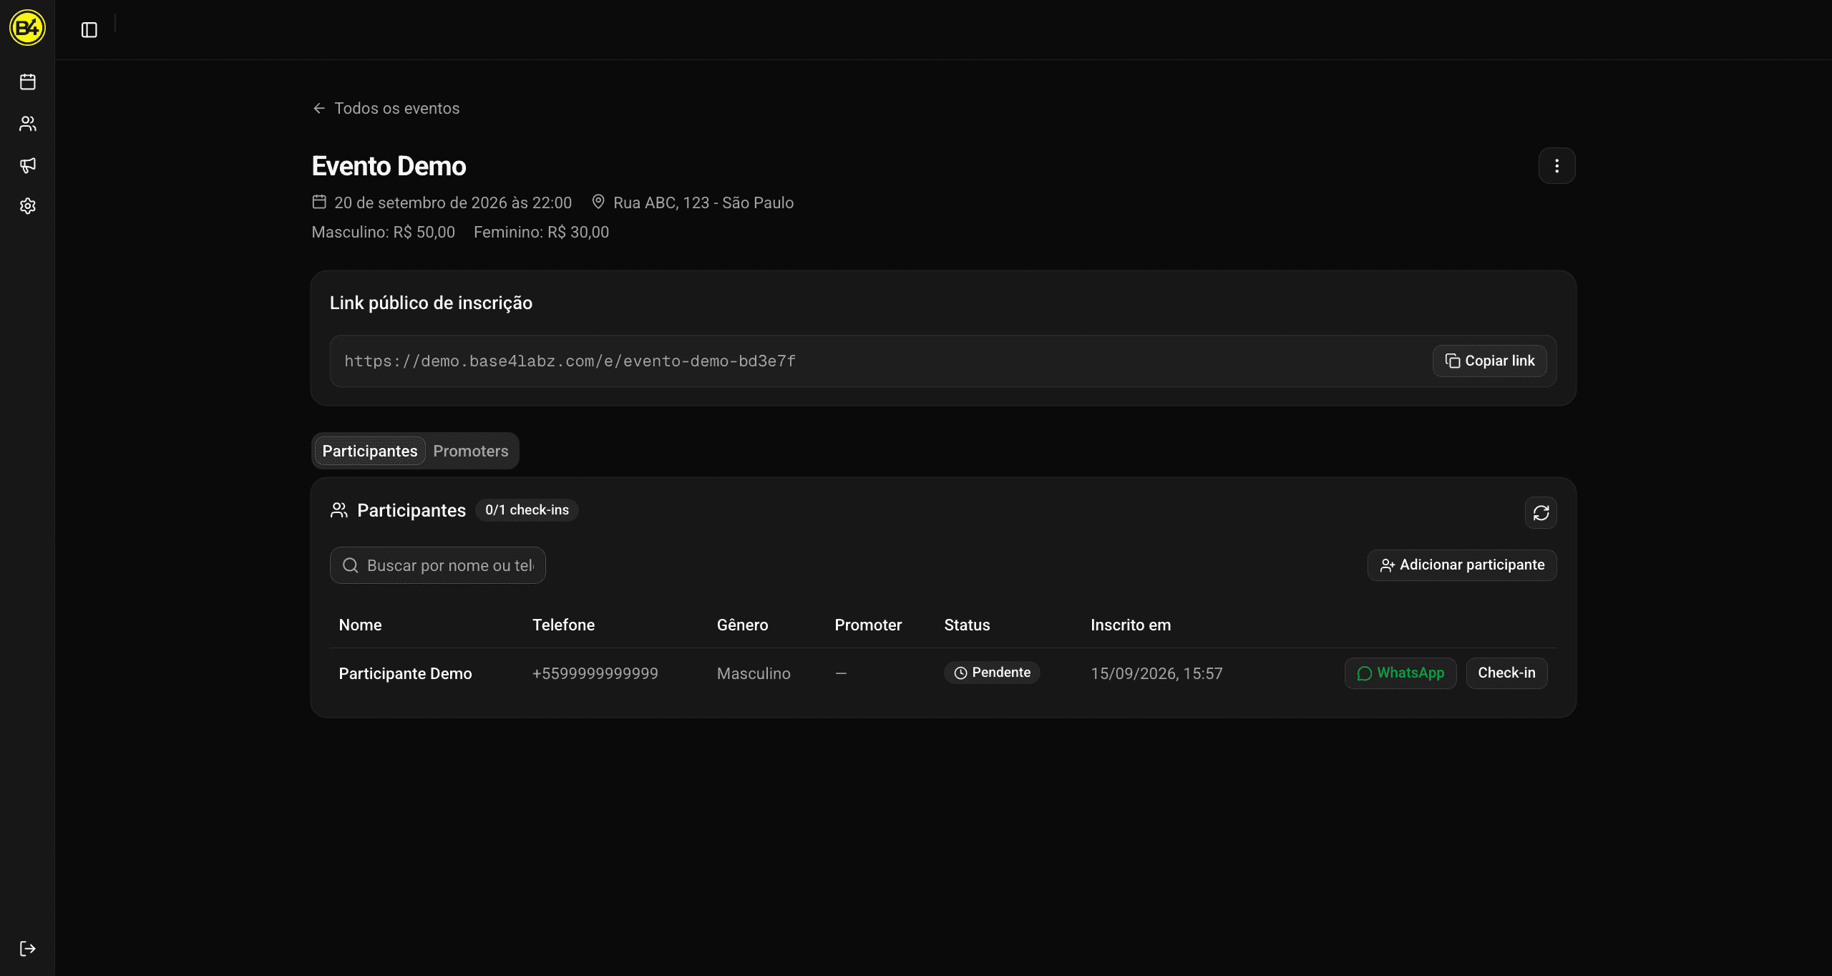
Task: Click the Gênero column header
Action: pos(742,625)
